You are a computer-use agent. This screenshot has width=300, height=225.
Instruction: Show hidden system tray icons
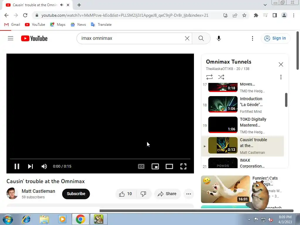pyautogui.click(x=249, y=219)
